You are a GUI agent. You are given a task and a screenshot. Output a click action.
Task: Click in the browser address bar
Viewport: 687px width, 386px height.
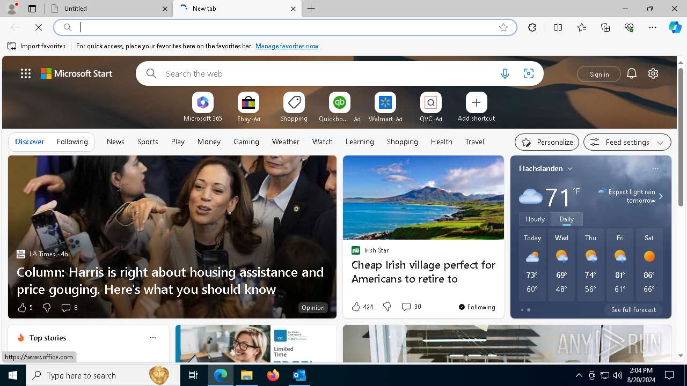pyautogui.click(x=284, y=27)
